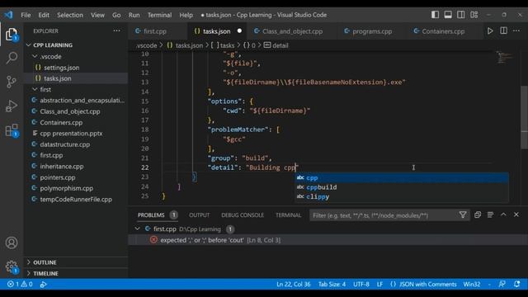Open the Run menu
Screen dimensions: 528x297
[134, 15]
